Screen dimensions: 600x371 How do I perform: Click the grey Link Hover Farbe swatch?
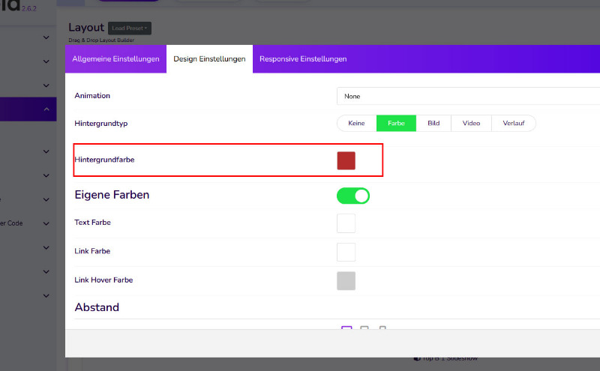pos(346,281)
